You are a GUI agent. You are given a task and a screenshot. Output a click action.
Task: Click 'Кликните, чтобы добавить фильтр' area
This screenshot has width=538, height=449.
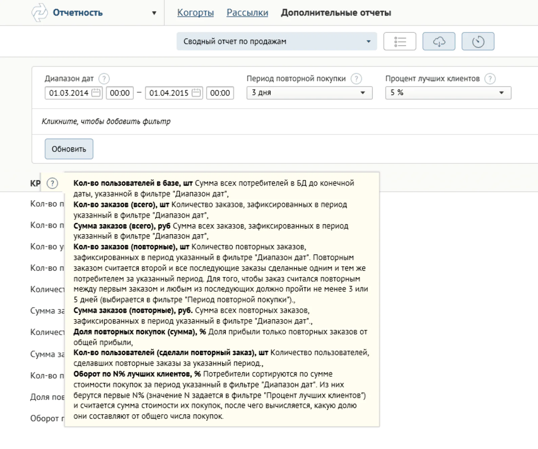click(x=106, y=121)
